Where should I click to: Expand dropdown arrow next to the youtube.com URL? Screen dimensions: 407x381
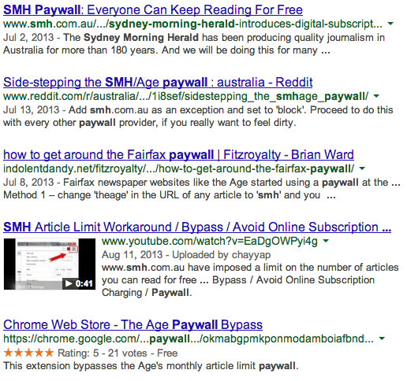[326, 241]
